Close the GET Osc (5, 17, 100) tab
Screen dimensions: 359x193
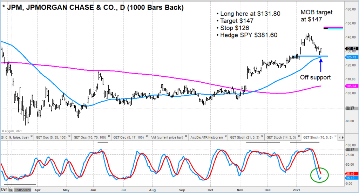[x=147, y=137]
